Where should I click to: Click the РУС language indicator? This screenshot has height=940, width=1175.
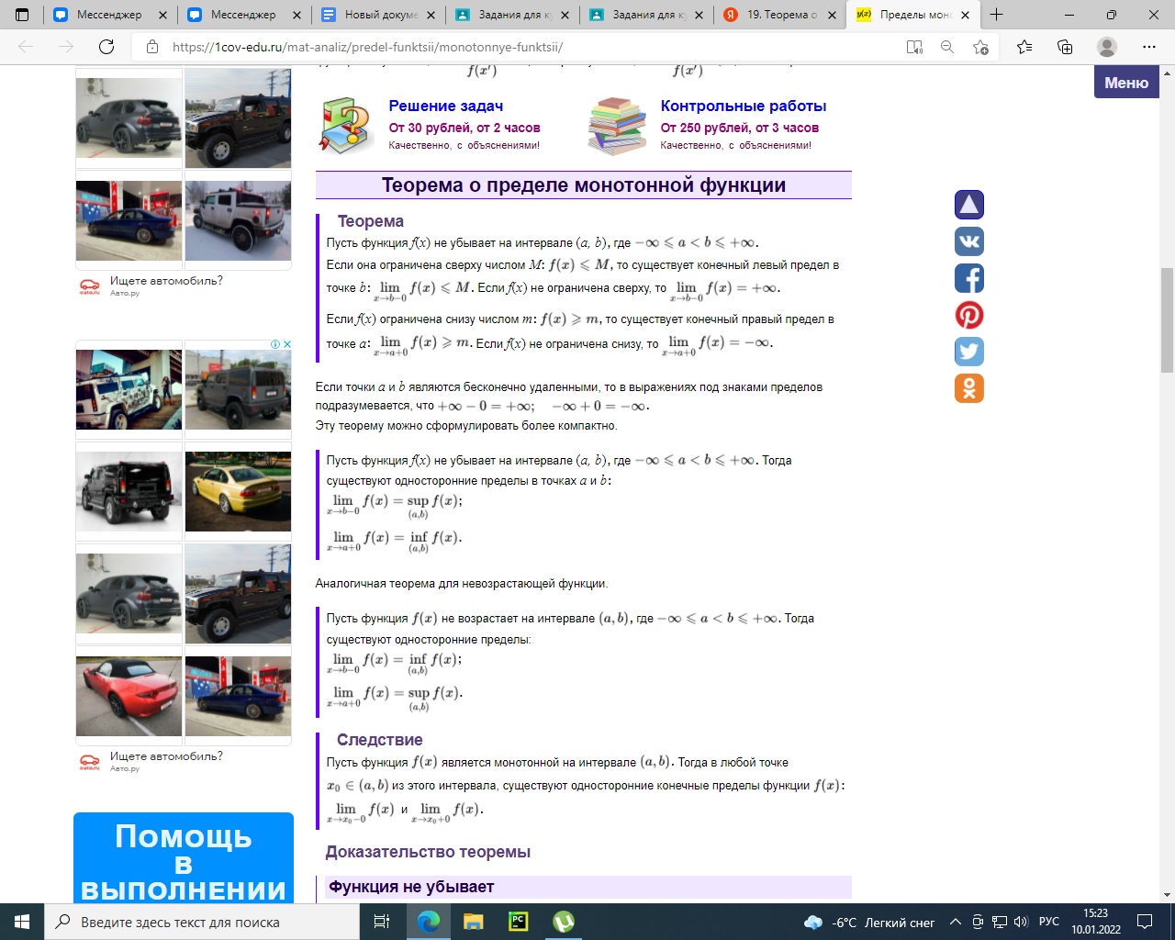point(1049,922)
